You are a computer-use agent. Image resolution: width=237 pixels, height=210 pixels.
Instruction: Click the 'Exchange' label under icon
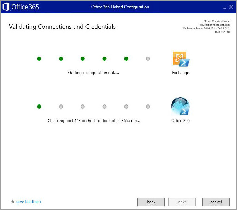click(181, 73)
